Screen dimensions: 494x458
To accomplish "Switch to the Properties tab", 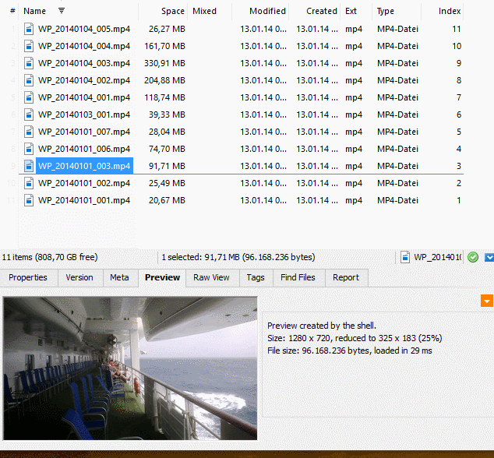I will coord(28,277).
